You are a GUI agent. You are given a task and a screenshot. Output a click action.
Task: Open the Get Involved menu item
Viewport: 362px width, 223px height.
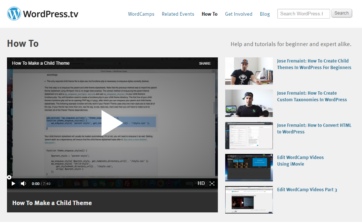238,14
